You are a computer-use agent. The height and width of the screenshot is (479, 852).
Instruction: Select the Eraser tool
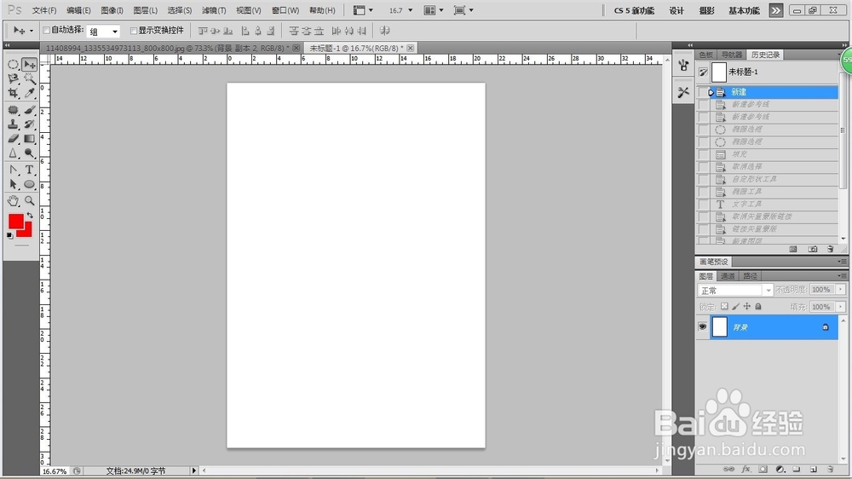click(x=13, y=139)
